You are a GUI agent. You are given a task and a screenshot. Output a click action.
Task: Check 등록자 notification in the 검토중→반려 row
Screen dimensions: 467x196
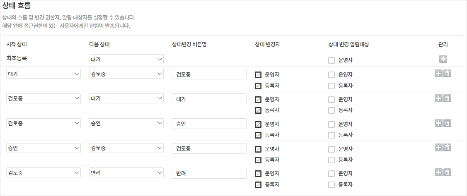click(331, 185)
